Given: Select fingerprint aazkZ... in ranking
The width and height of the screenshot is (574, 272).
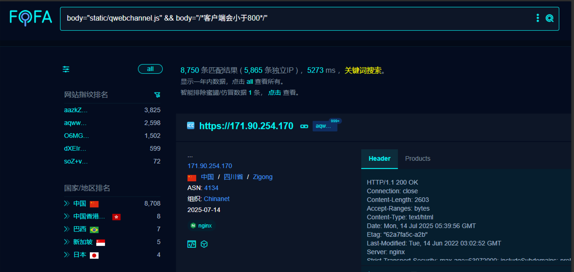Looking at the screenshot, I should tap(76, 110).
